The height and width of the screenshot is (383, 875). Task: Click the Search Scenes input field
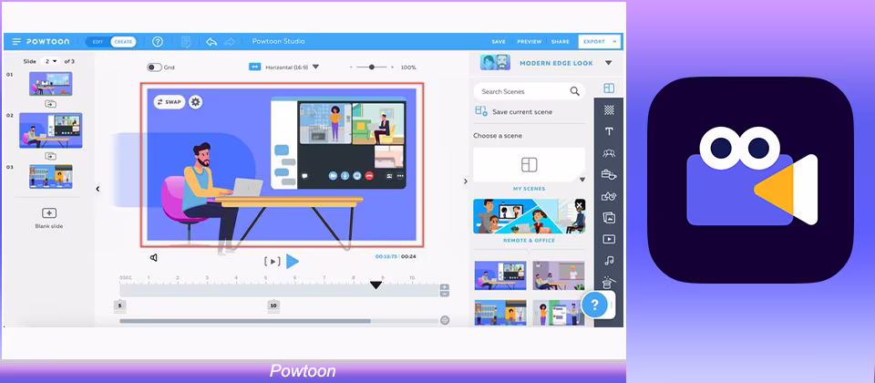(x=529, y=91)
